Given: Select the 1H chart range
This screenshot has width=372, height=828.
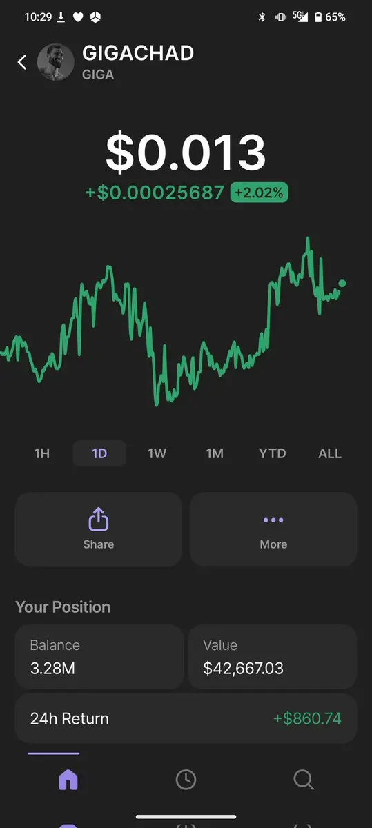Looking at the screenshot, I should (42, 453).
